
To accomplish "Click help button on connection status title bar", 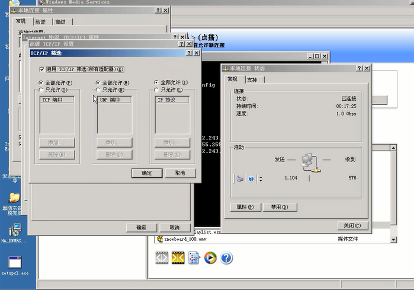I will 359,68.
